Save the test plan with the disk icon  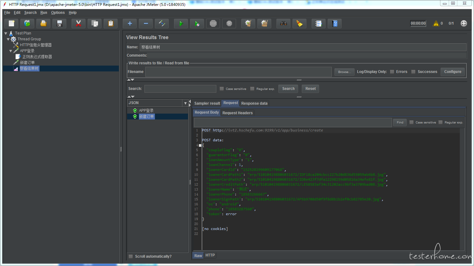click(x=60, y=23)
